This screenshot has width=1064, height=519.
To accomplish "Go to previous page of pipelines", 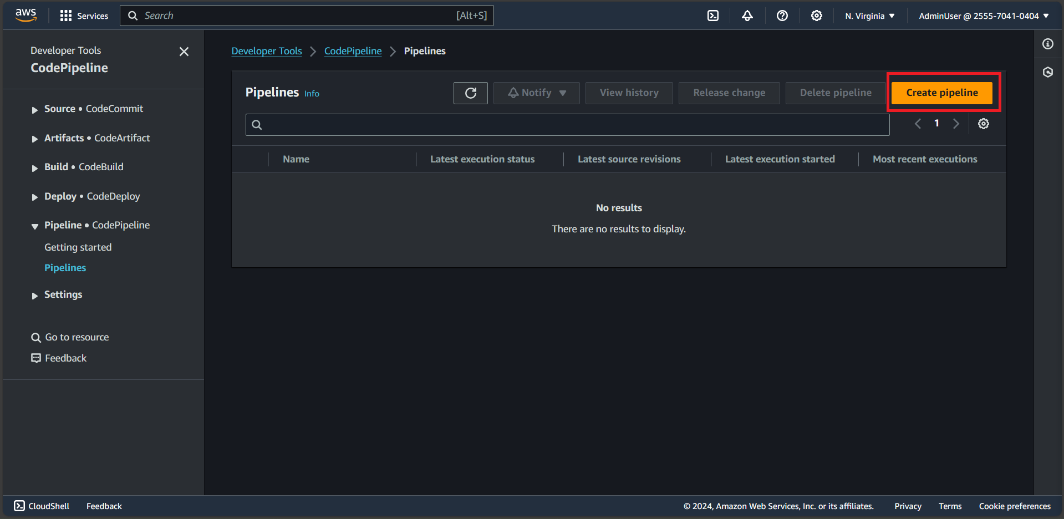I will tap(918, 124).
